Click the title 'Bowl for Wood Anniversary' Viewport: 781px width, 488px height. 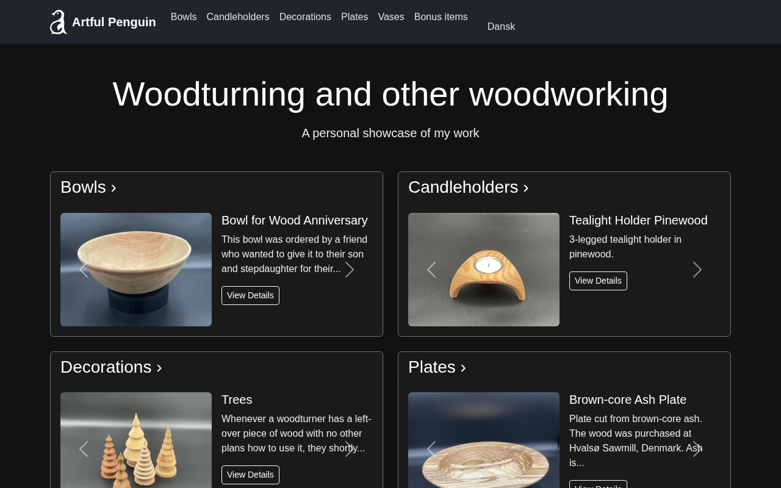point(295,220)
